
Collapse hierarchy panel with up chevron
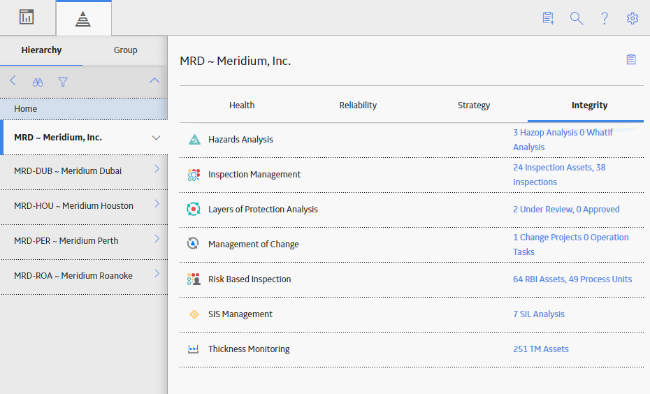(x=154, y=81)
